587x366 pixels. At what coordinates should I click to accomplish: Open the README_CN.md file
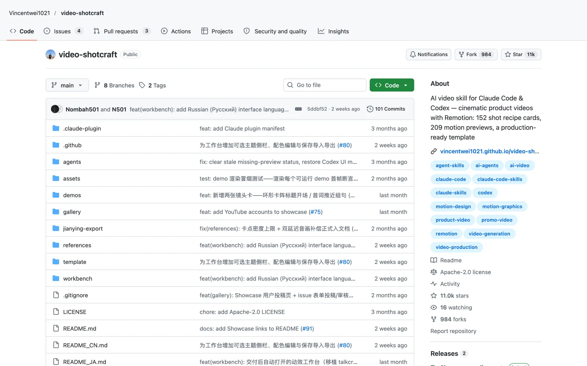85,345
